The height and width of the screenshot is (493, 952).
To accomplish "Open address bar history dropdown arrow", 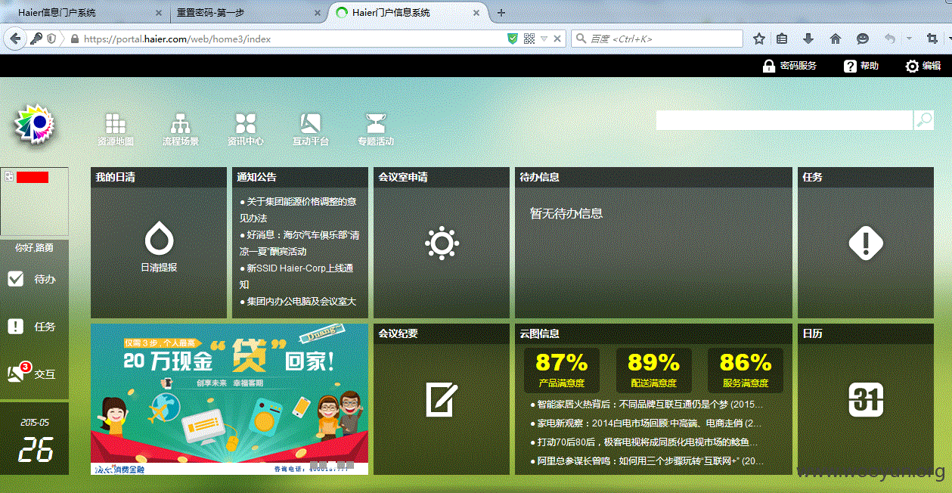I will [544, 39].
